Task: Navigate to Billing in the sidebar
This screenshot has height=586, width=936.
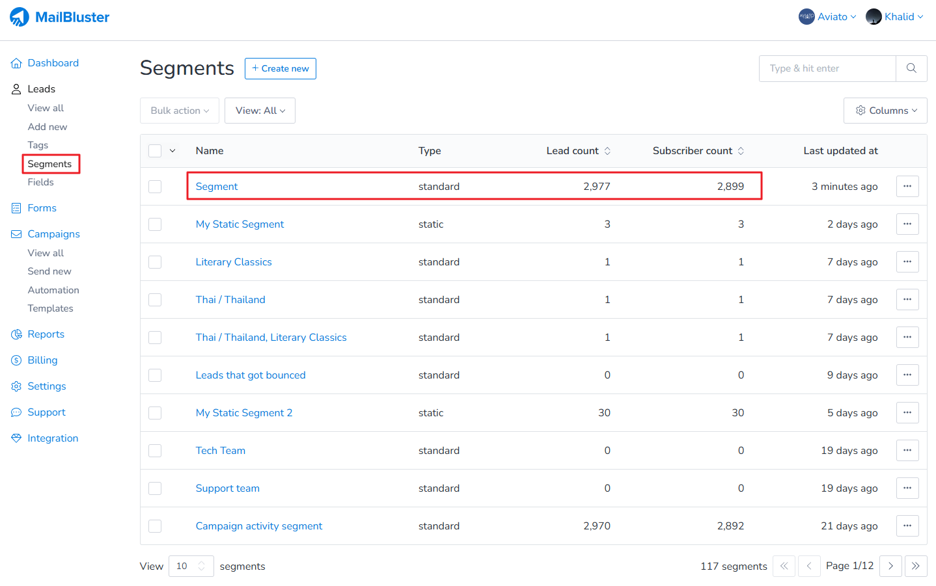Action: (x=42, y=360)
